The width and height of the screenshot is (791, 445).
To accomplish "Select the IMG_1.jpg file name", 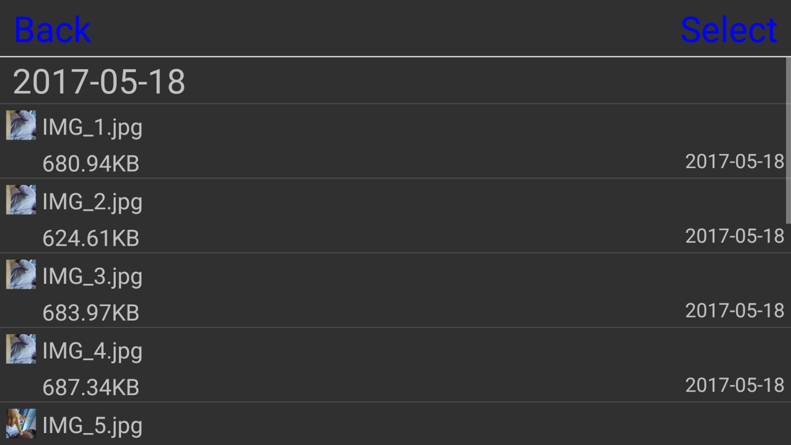I will point(92,128).
